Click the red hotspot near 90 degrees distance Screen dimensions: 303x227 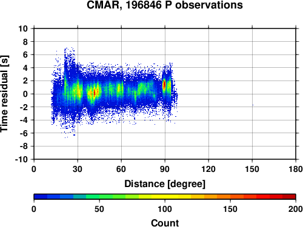[164, 84]
